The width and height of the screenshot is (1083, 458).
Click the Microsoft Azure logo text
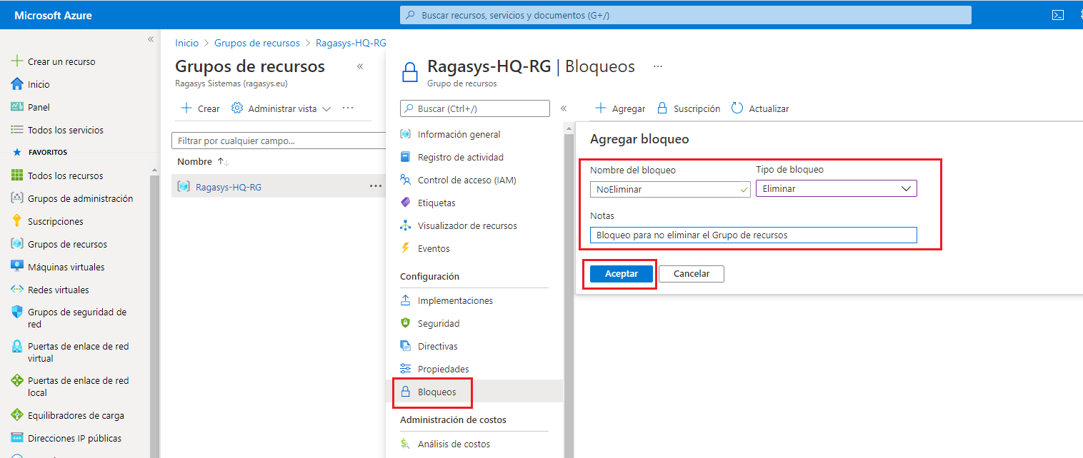[53, 15]
